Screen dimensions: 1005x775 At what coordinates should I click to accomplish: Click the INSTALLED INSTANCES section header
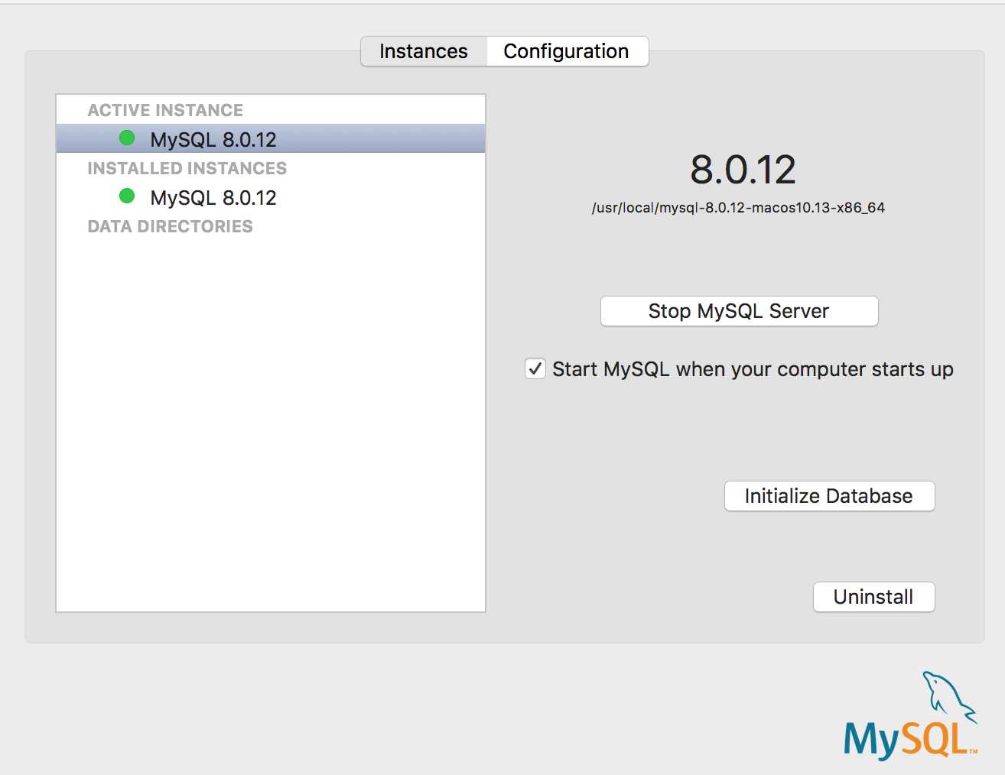pos(187,168)
